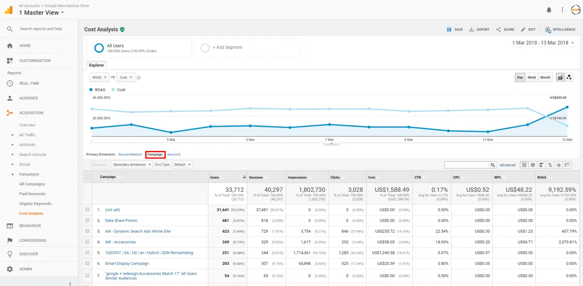This screenshot has width=583, height=286.
Task: Open the Cost metric dropdown
Action: coord(126,78)
